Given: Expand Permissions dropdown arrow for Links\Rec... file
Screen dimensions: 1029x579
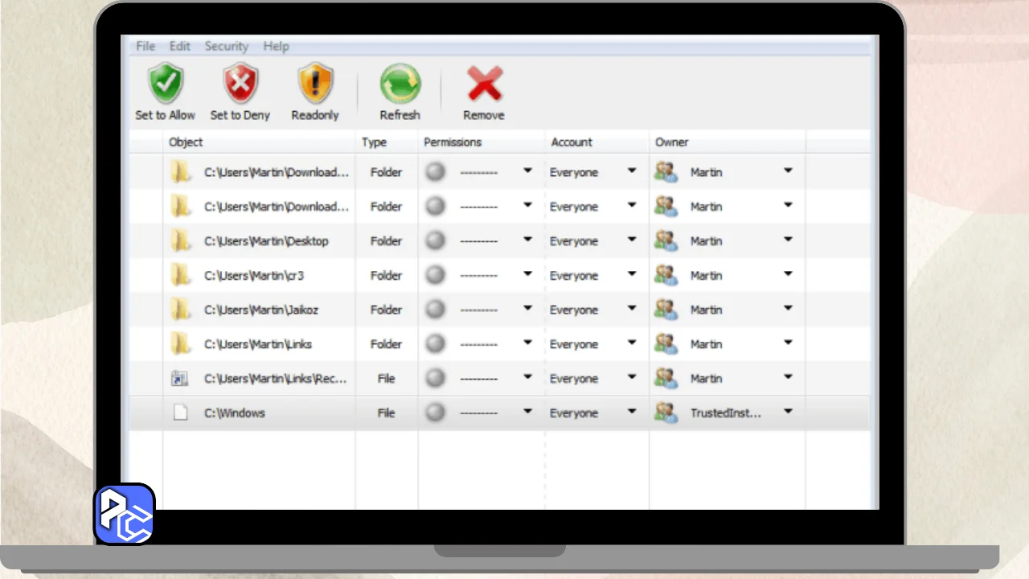Looking at the screenshot, I should (x=528, y=378).
